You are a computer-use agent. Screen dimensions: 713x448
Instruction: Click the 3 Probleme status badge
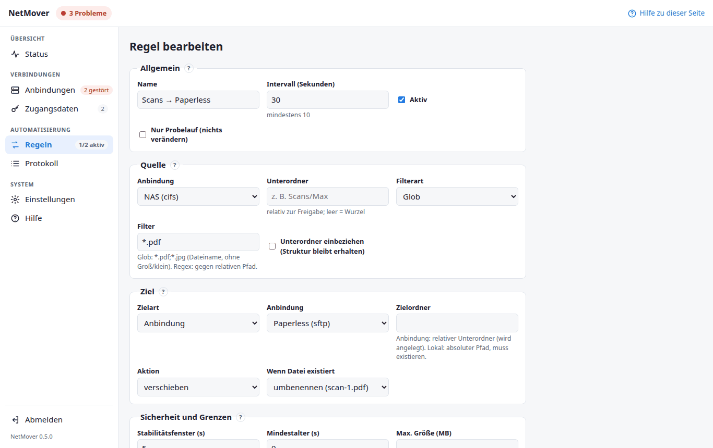click(84, 13)
